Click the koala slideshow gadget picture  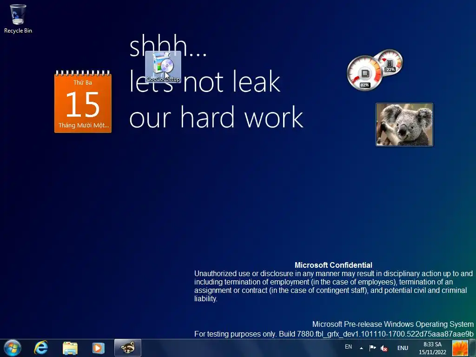coord(404,125)
